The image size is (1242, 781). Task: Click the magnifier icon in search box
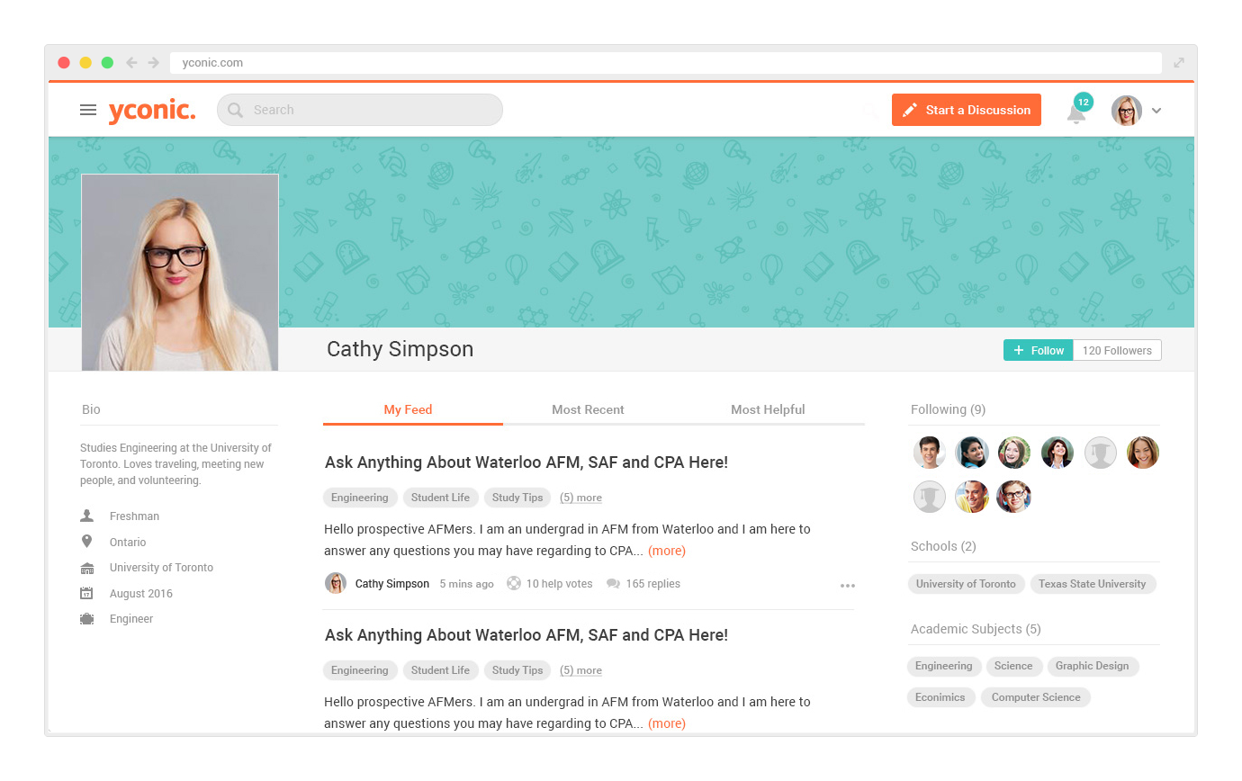[x=236, y=110]
